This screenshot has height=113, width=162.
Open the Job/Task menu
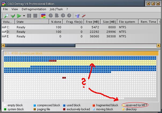(56, 9)
